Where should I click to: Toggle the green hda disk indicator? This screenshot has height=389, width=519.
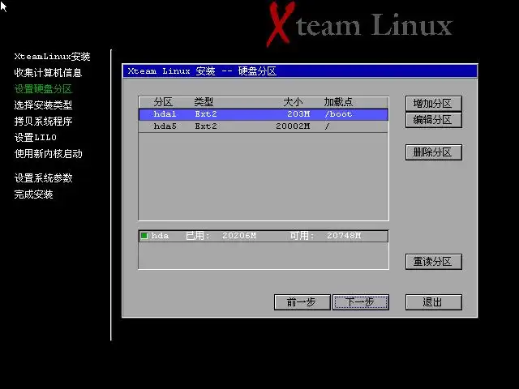click(x=144, y=236)
